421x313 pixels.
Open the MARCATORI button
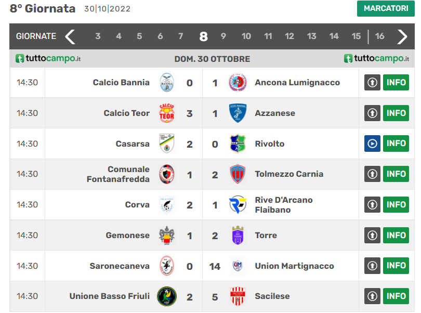coord(386,8)
